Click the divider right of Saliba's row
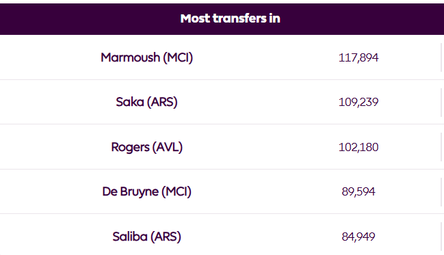The height and width of the screenshot is (255, 444). click(x=441, y=237)
